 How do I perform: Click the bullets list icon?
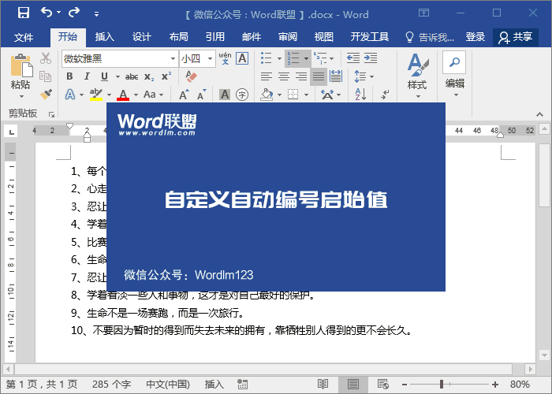pyautogui.click(x=267, y=58)
